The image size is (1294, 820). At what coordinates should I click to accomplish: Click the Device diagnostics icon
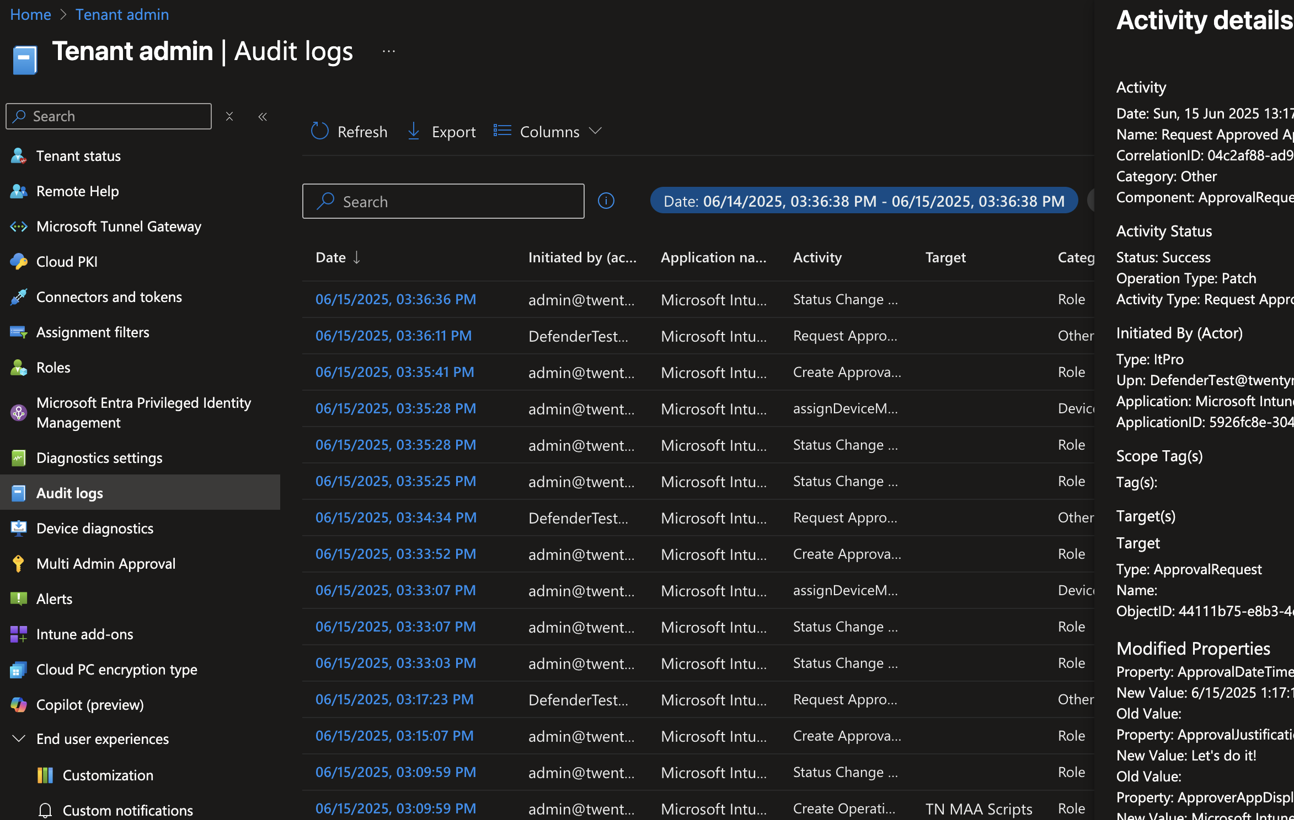click(19, 528)
